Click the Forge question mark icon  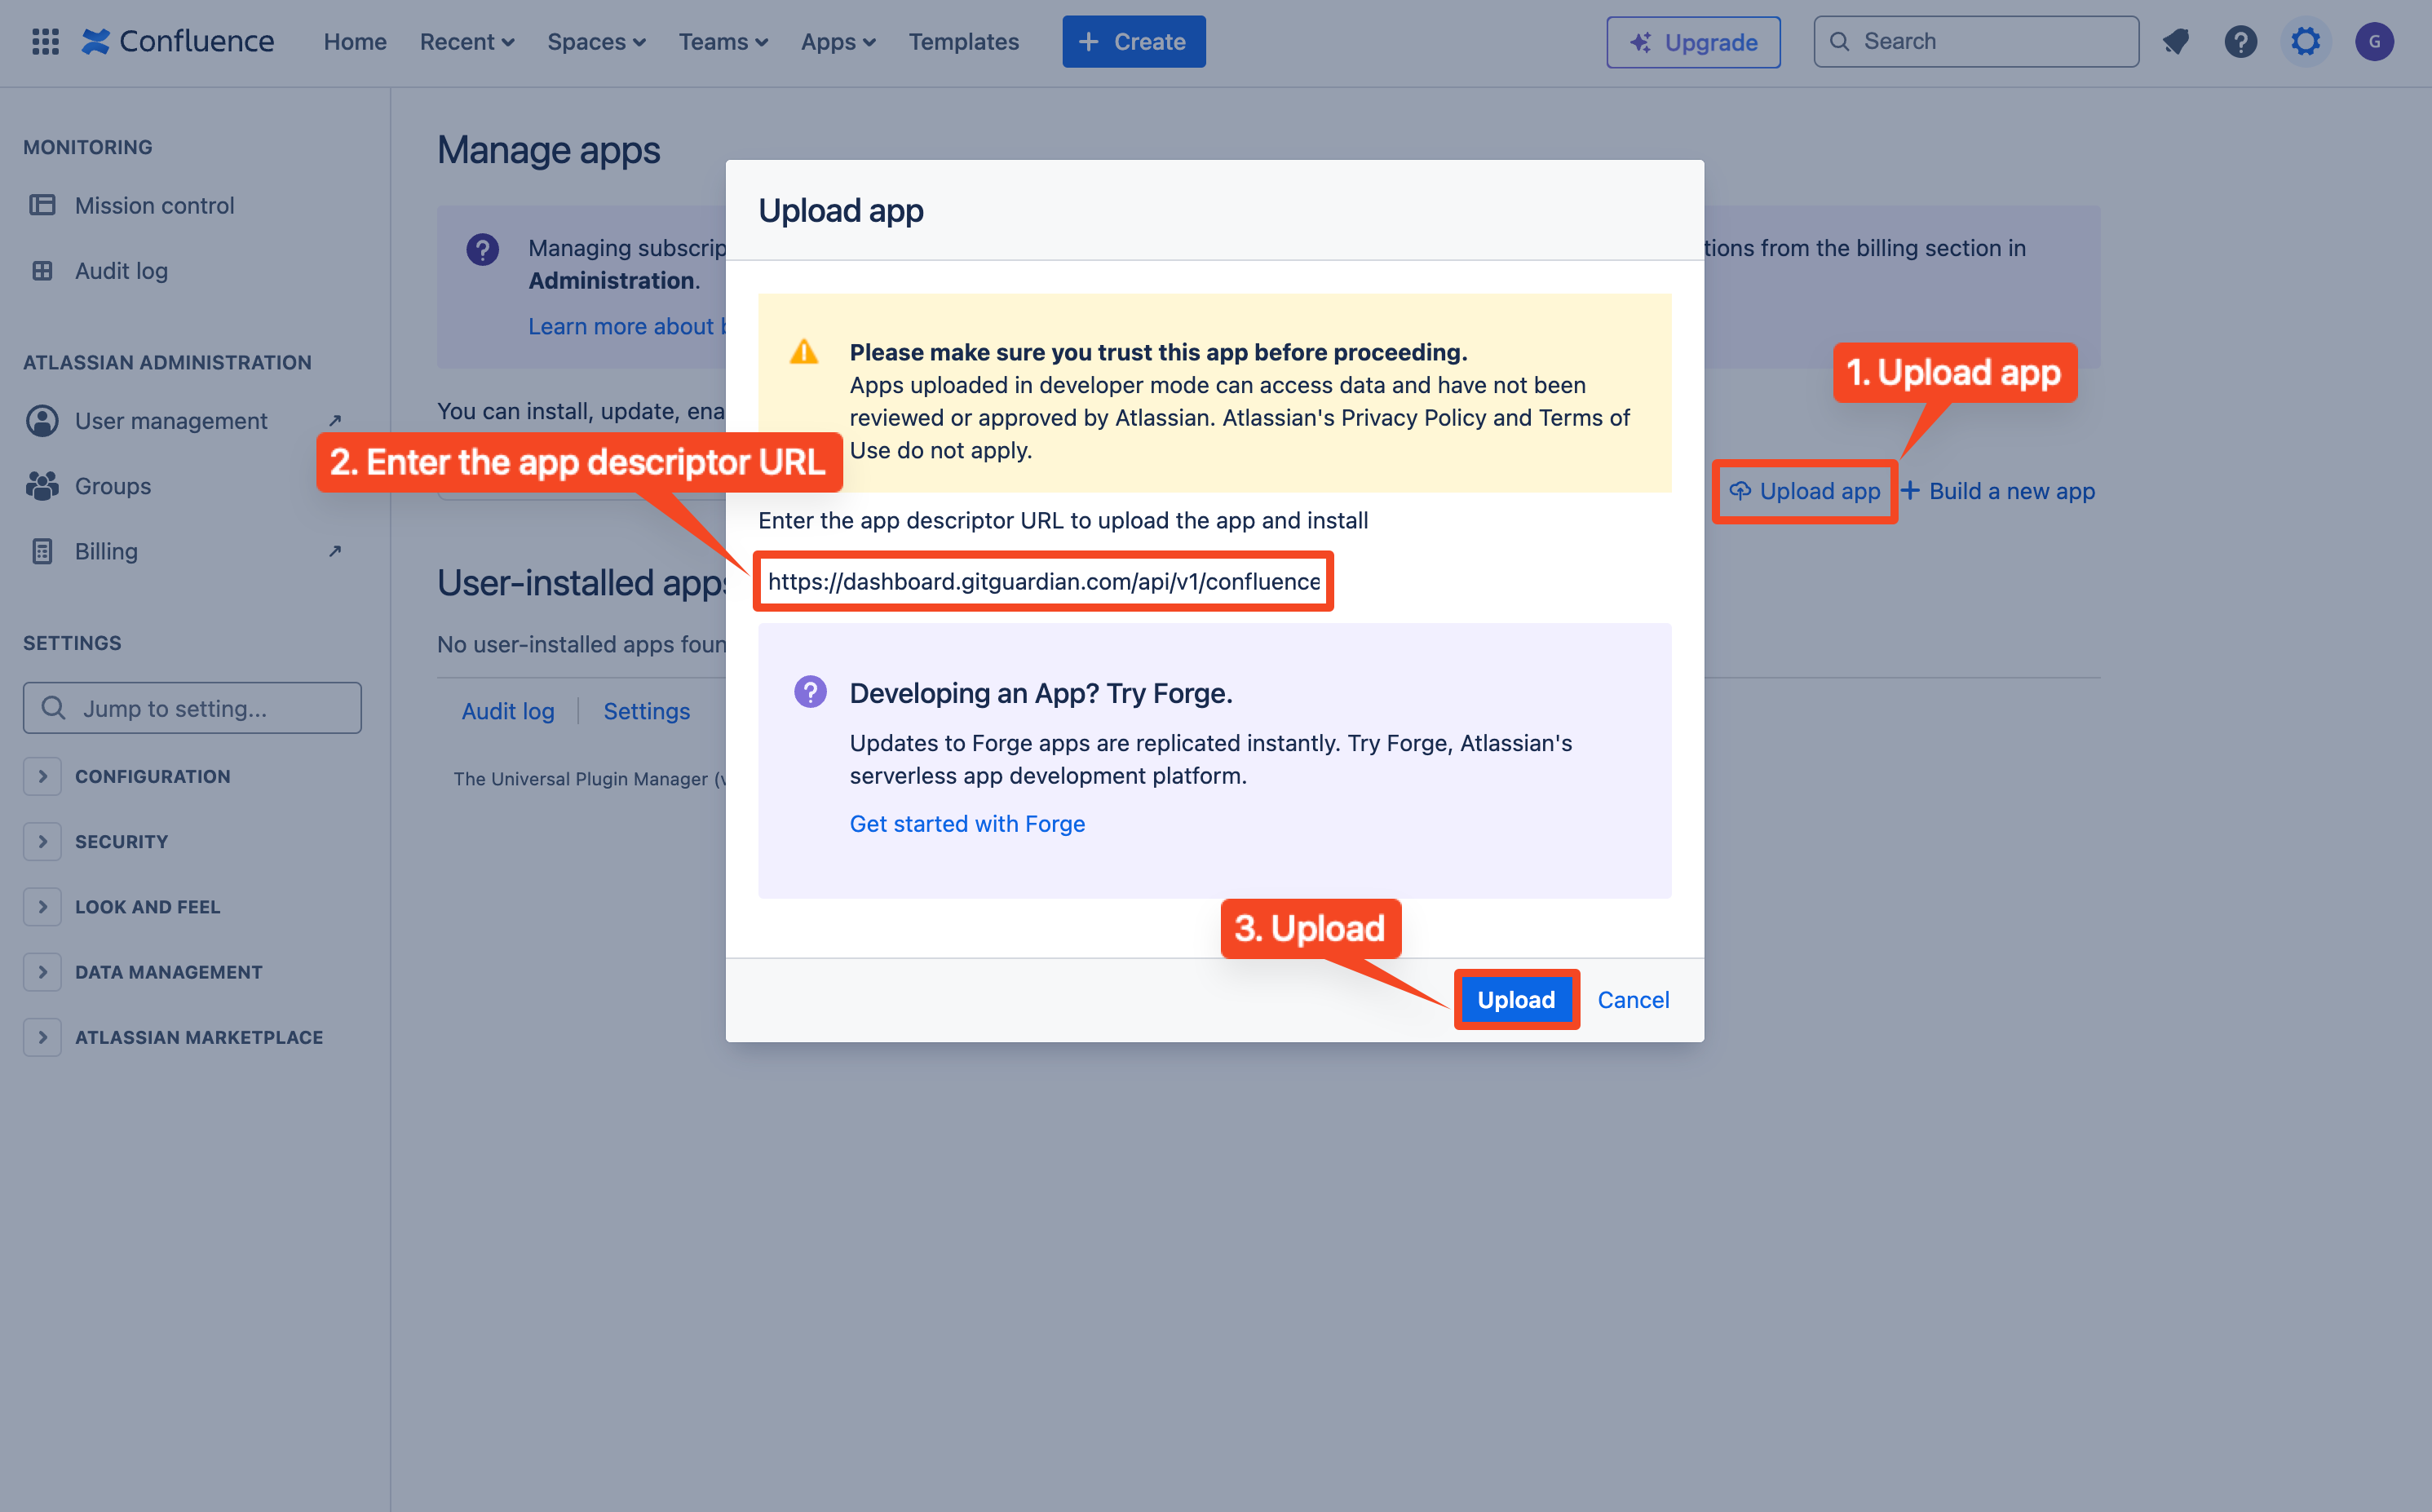[808, 692]
